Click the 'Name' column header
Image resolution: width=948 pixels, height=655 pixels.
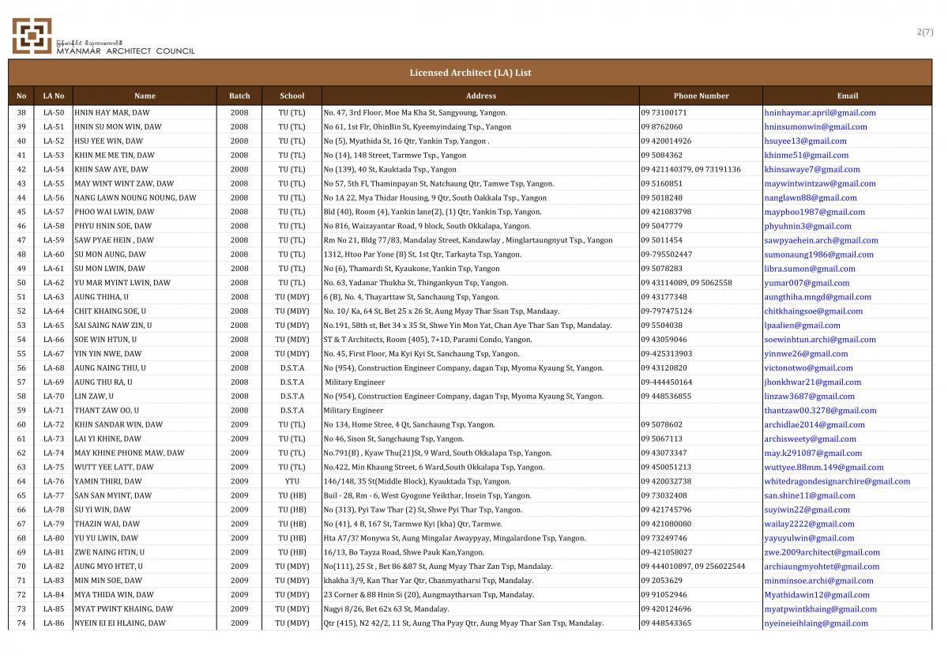pyautogui.click(x=145, y=96)
